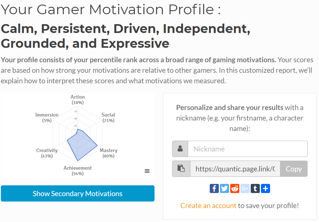Image resolution: width=319 pixels, height=222 pixels.
Task: Click the Google+ share icon
Action: 245,188
